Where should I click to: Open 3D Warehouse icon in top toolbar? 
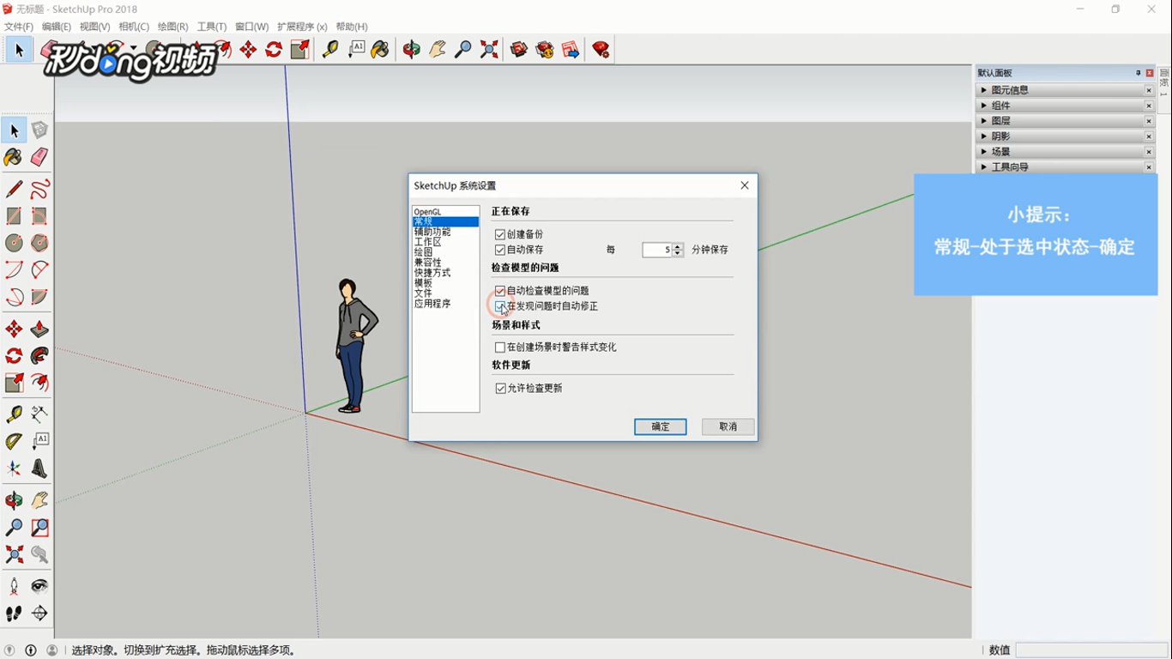click(519, 50)
